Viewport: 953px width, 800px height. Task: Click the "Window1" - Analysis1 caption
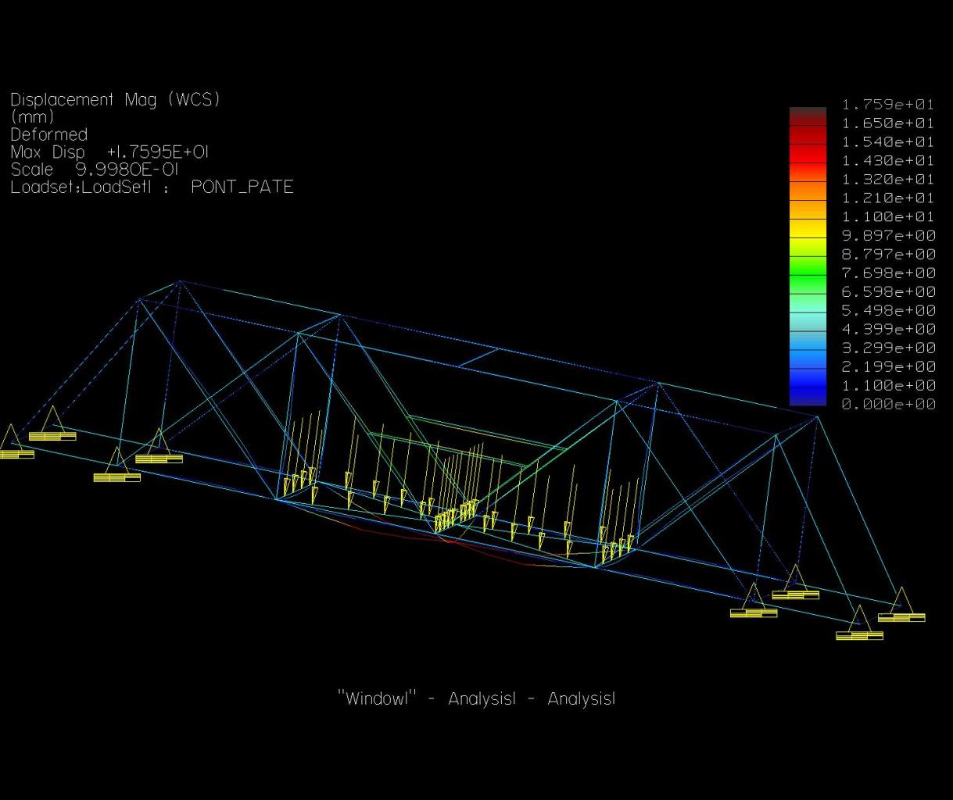point(476,698)
